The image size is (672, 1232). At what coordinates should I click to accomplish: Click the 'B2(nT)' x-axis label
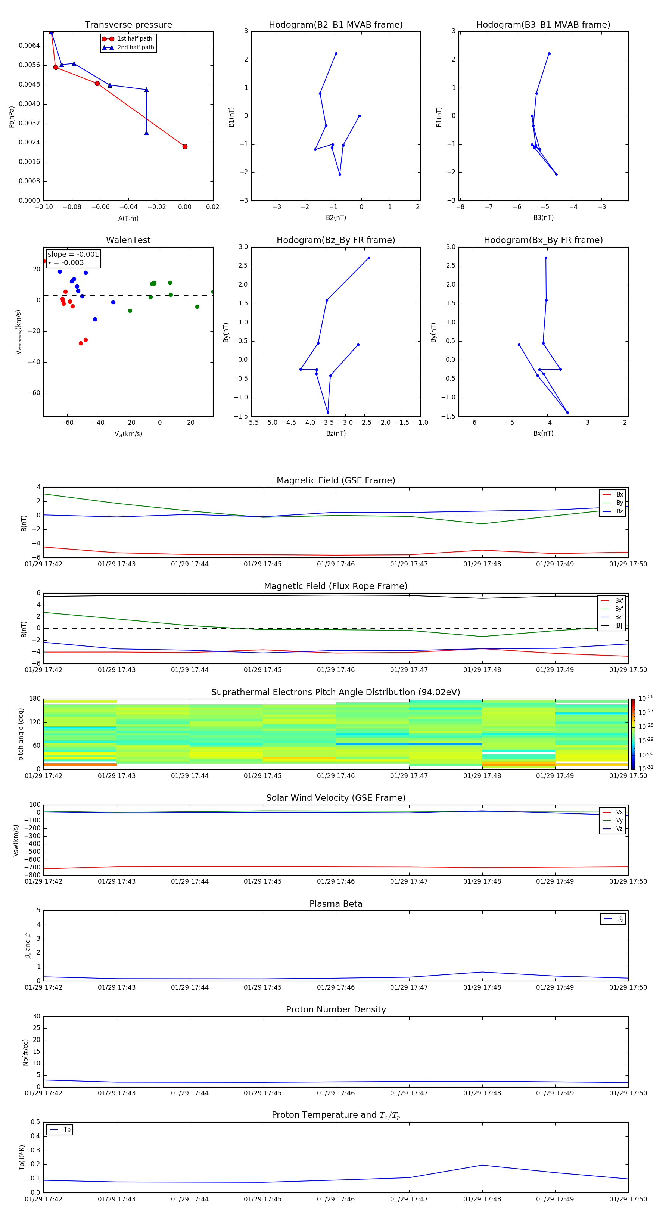click(336, 218)
